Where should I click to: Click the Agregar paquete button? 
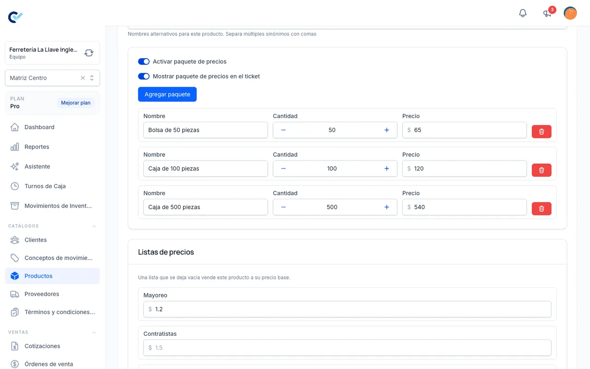click(167, 94)
